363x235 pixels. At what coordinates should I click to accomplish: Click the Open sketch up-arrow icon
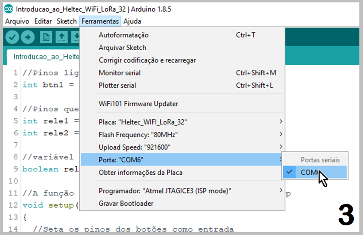click(x=62, y=37)
